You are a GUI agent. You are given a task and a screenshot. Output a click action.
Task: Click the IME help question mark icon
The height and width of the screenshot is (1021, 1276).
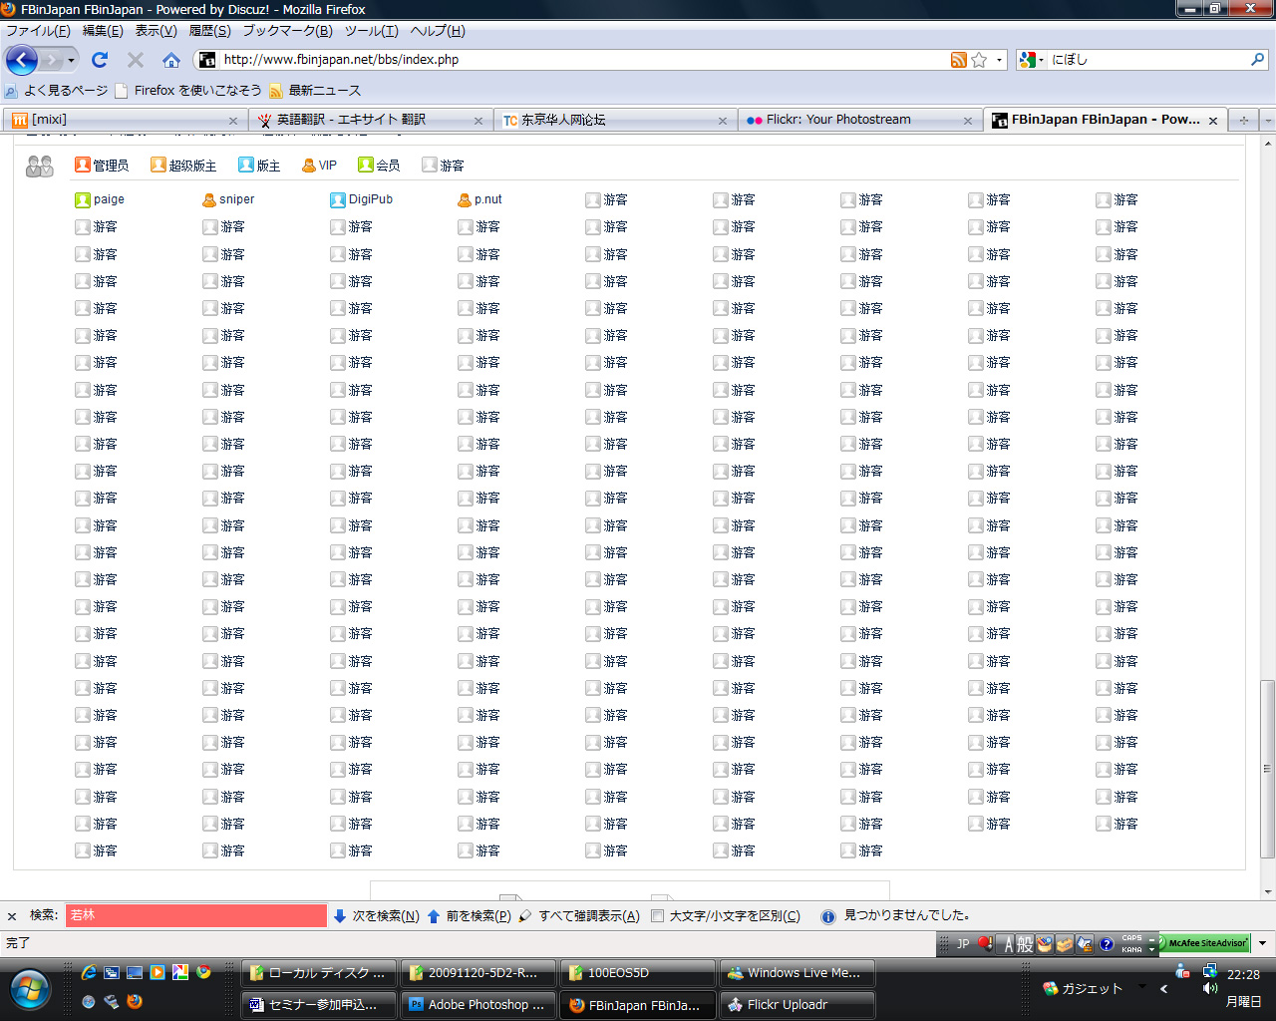tap(1107, 944)
